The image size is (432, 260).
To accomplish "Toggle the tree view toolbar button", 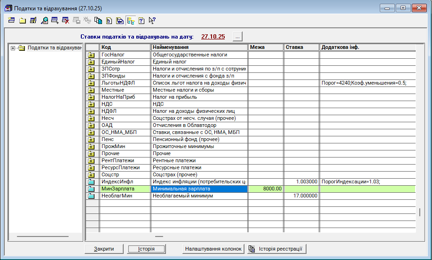I will click(130, 20).
